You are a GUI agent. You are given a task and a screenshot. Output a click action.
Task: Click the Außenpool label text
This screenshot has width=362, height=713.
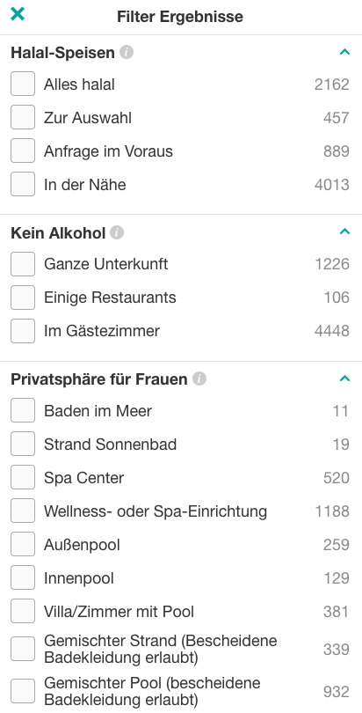[x=82, y=544]
